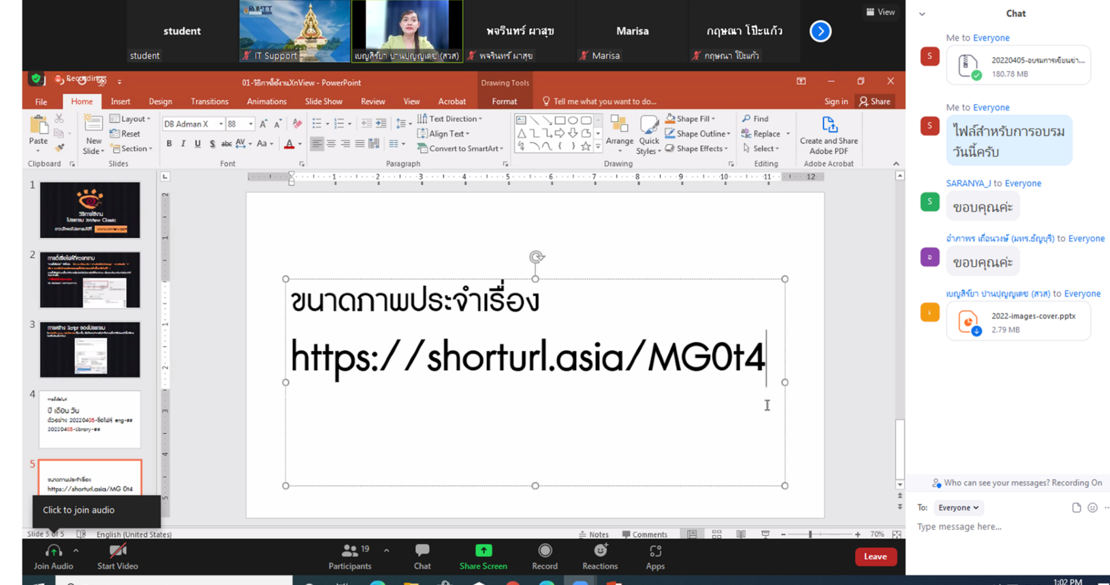The height and width of the screenshot is (585, 1110).
Task: Open the Everyone recipient dropdown in chat
Action: click(x=958, y=507)
